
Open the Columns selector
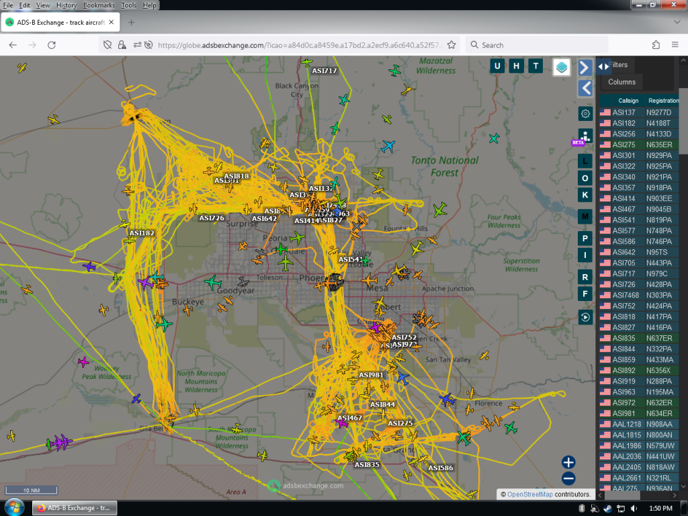[x=621, y=82]
